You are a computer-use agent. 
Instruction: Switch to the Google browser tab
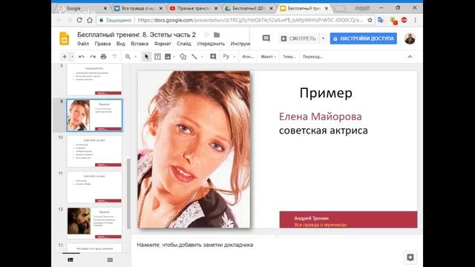click(82, 8)
